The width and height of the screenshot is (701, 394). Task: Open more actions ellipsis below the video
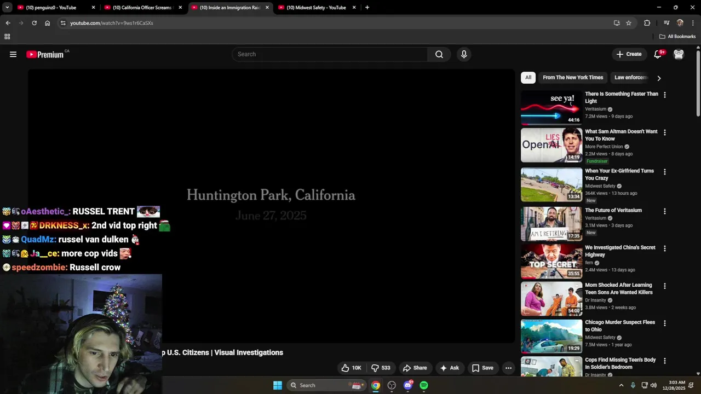(x=508, y=368)
